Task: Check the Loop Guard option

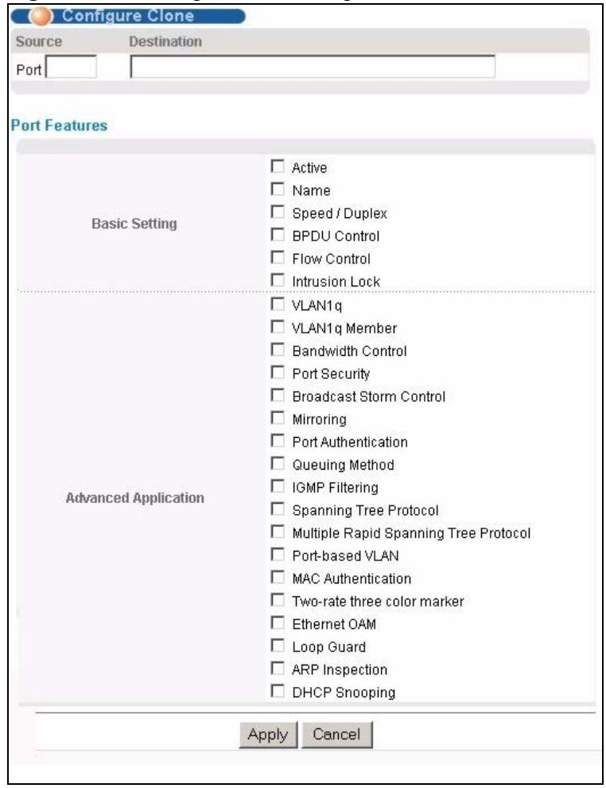Action: pos(277,646)
